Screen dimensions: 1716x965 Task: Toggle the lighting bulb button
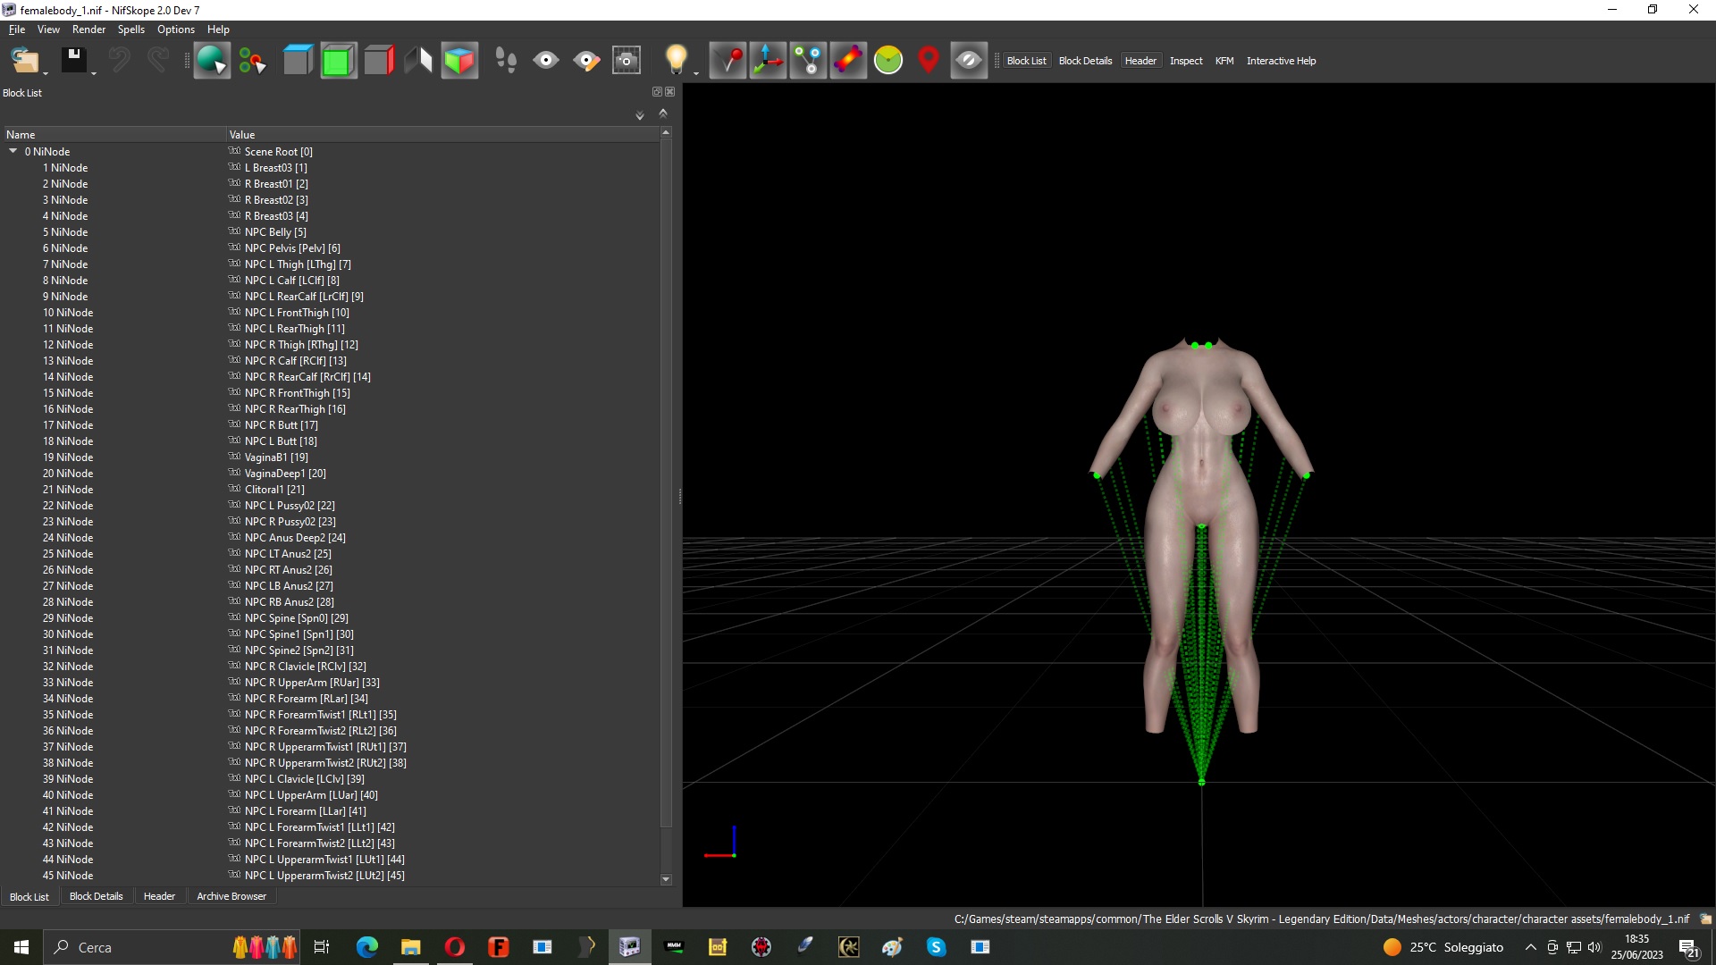point(676,60)
